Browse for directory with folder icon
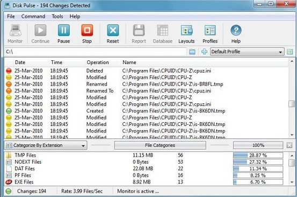 point(192,52)
